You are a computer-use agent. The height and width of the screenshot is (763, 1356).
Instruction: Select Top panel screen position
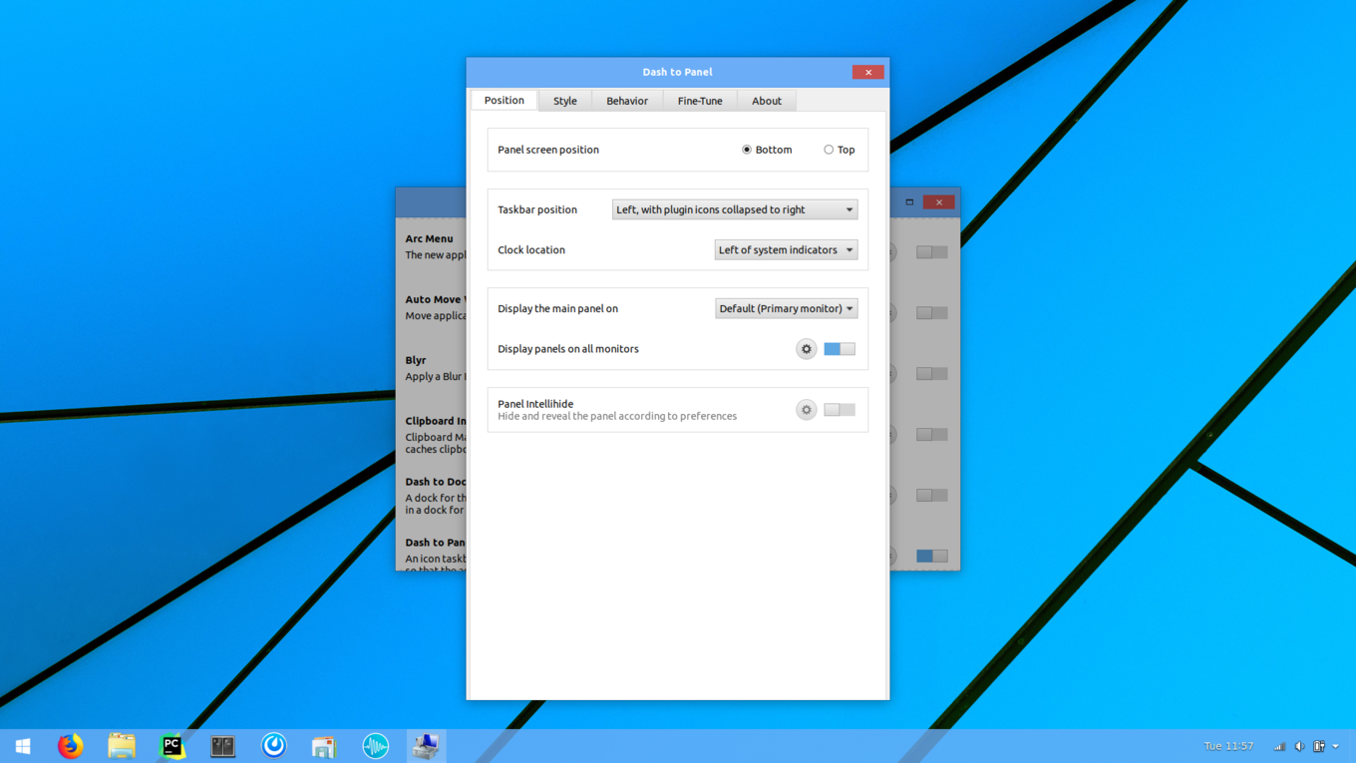(x=839, y=150)
